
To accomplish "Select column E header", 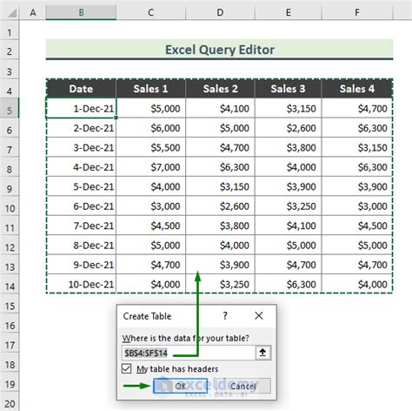I will tap(289, 12).
